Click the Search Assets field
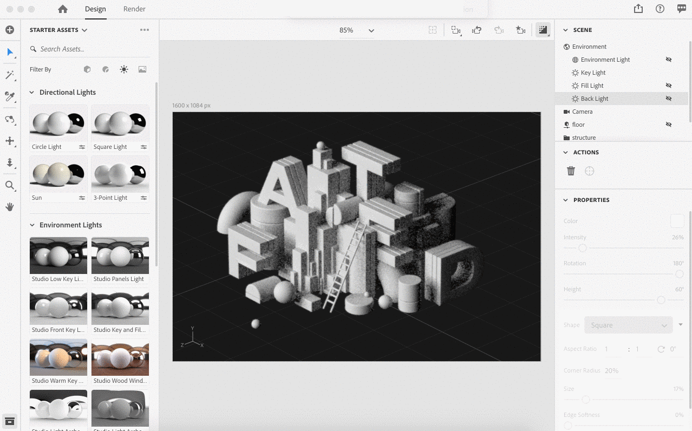The width and height of the screenshot is (692, 431). [x=89, y=49]
